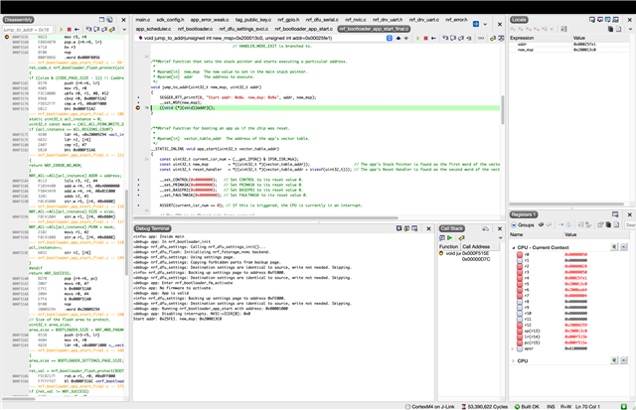Expand the CPU group in Registers

pos(513,360)
